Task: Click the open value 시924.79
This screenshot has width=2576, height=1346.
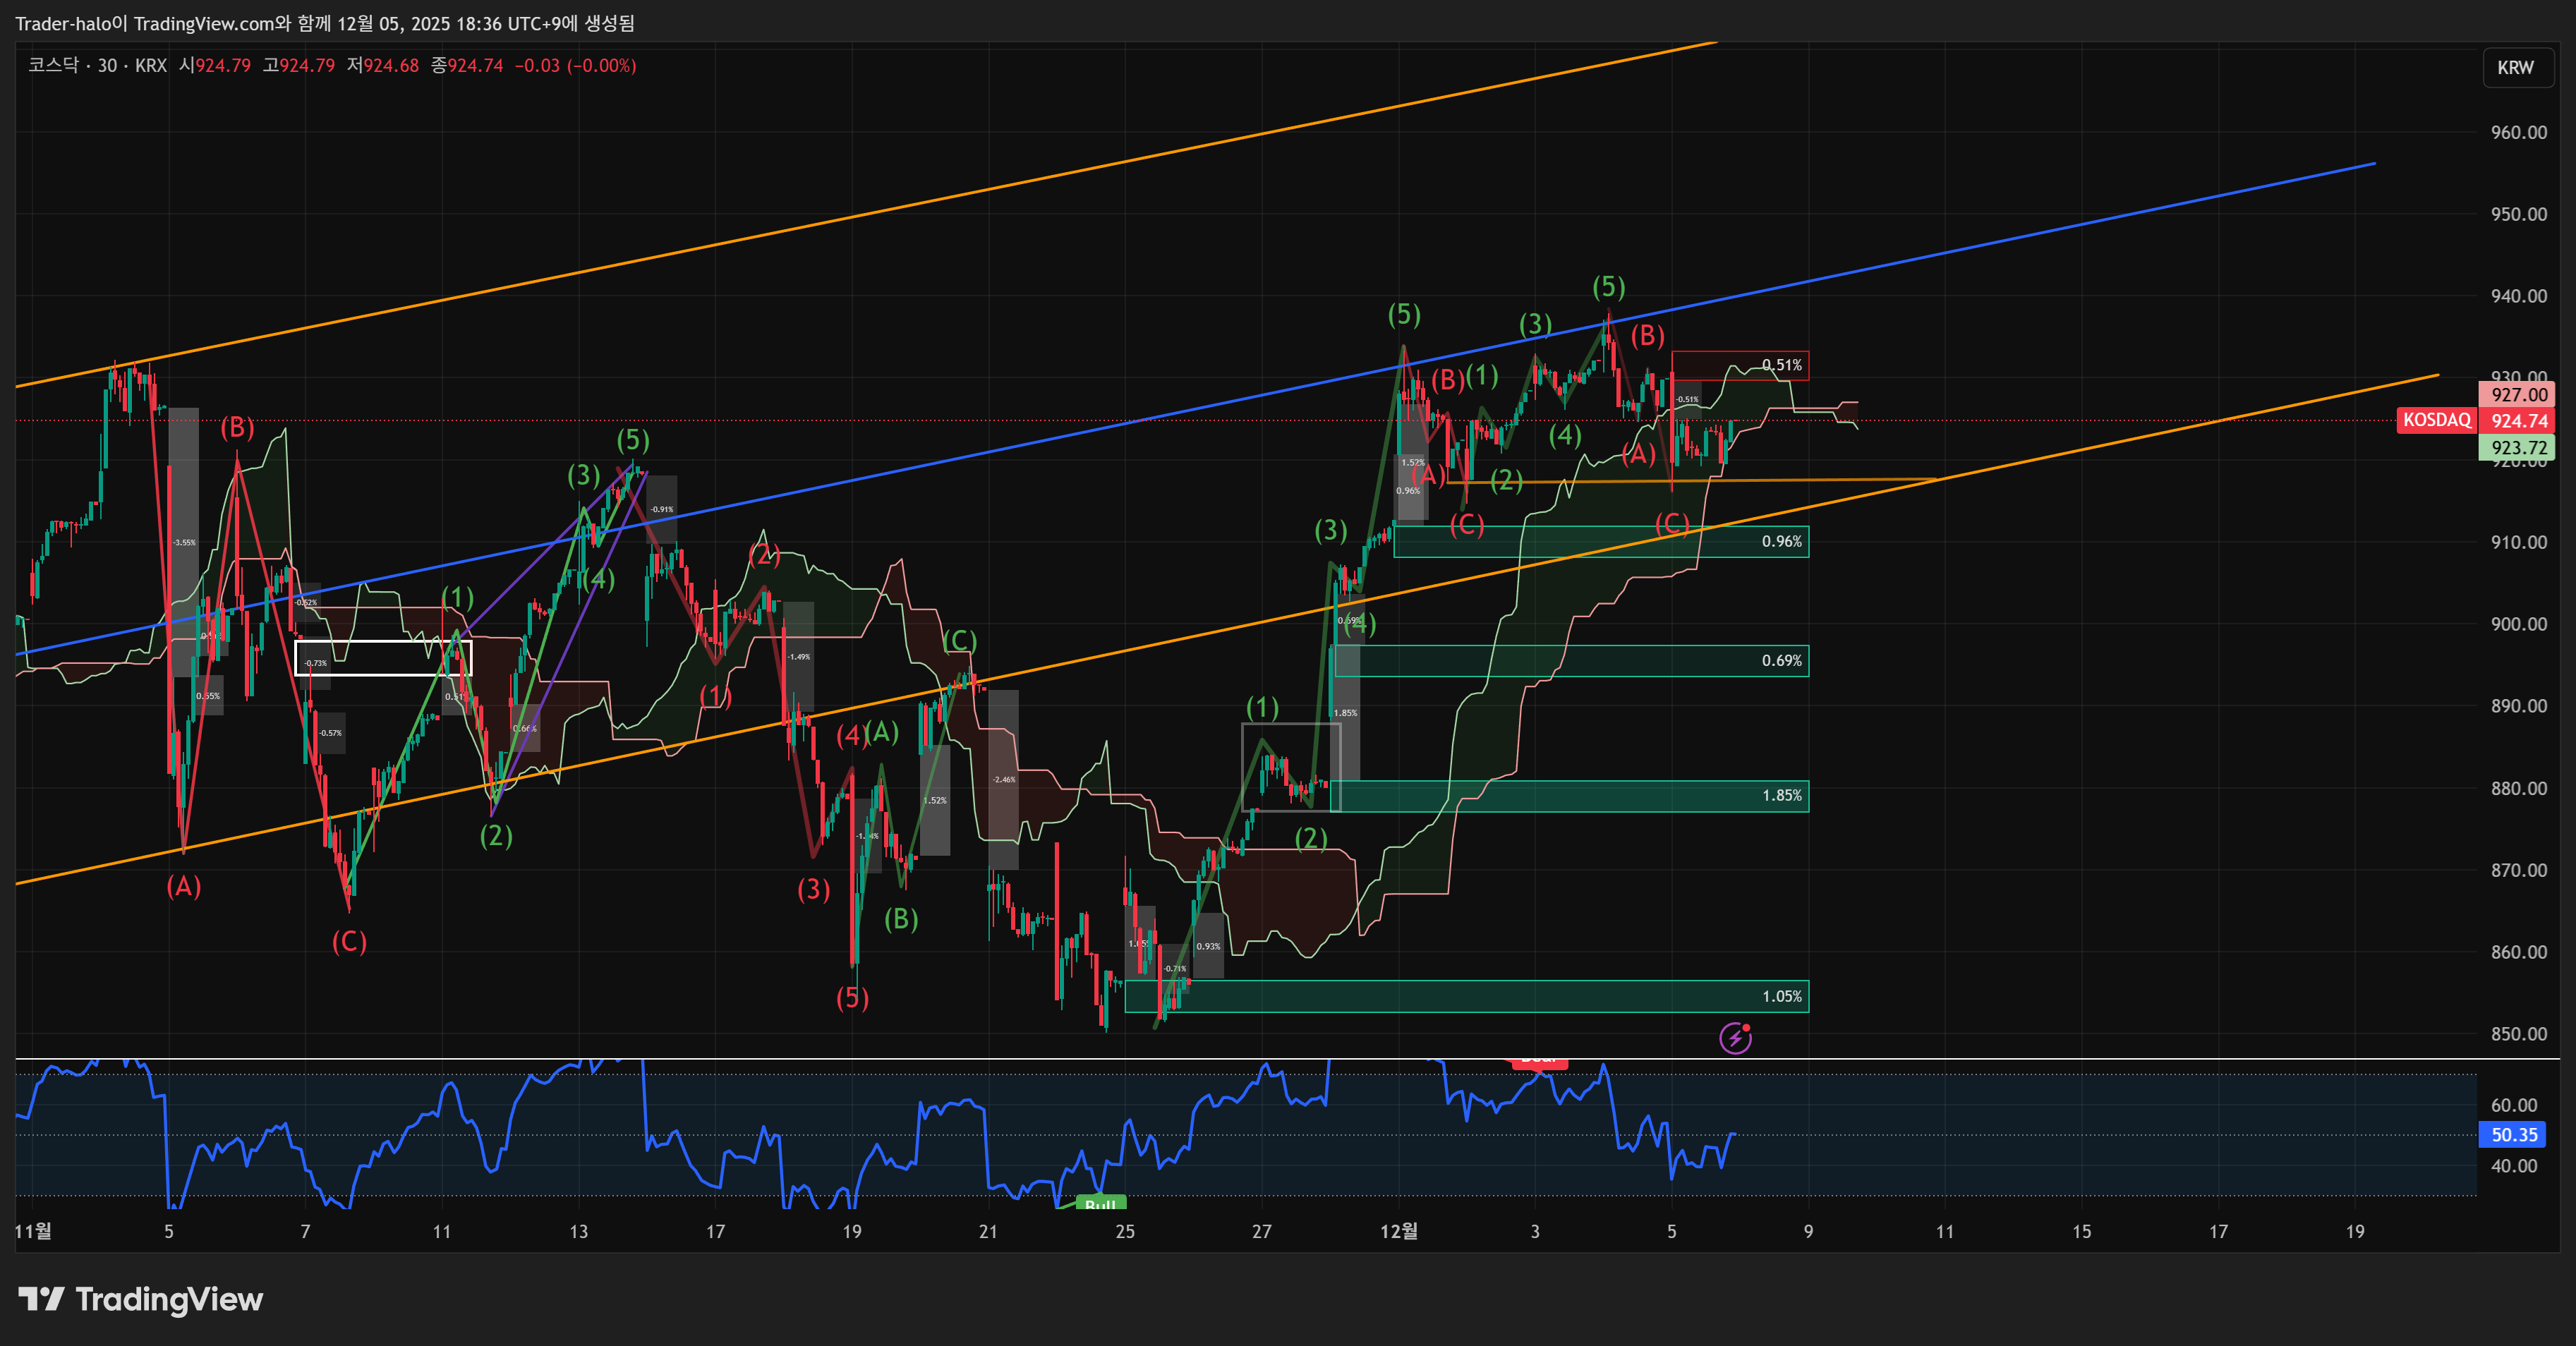Action: [214, 66]
